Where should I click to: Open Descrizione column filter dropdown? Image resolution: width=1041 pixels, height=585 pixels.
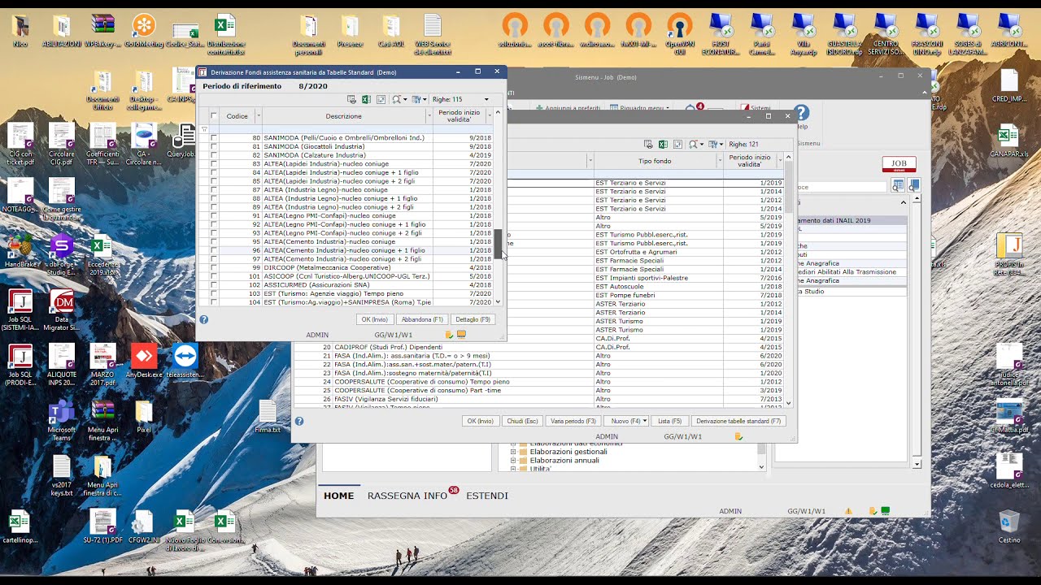[429, 116]
